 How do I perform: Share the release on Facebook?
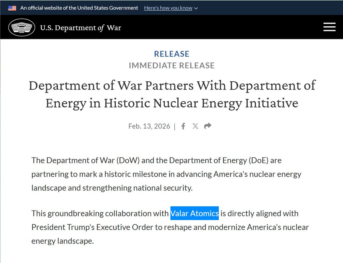coord(184,126)
